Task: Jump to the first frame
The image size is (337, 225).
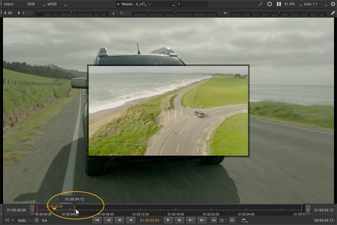Action: 97,220
